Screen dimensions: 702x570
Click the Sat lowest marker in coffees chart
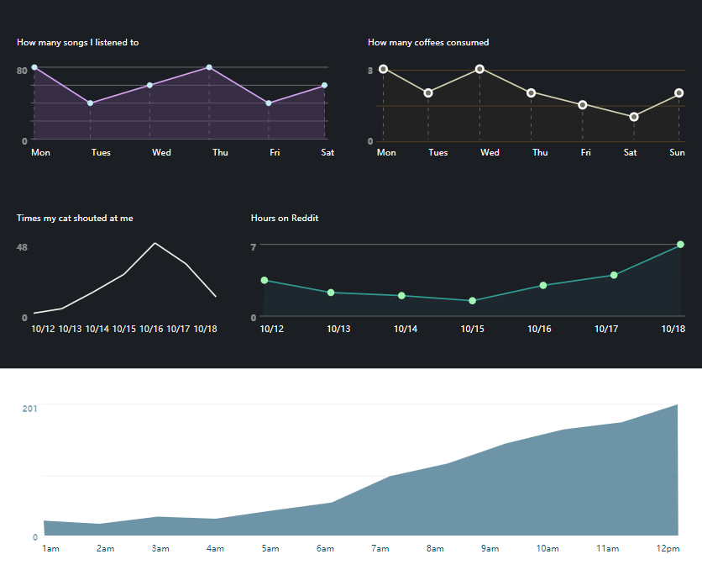point(634,117)
